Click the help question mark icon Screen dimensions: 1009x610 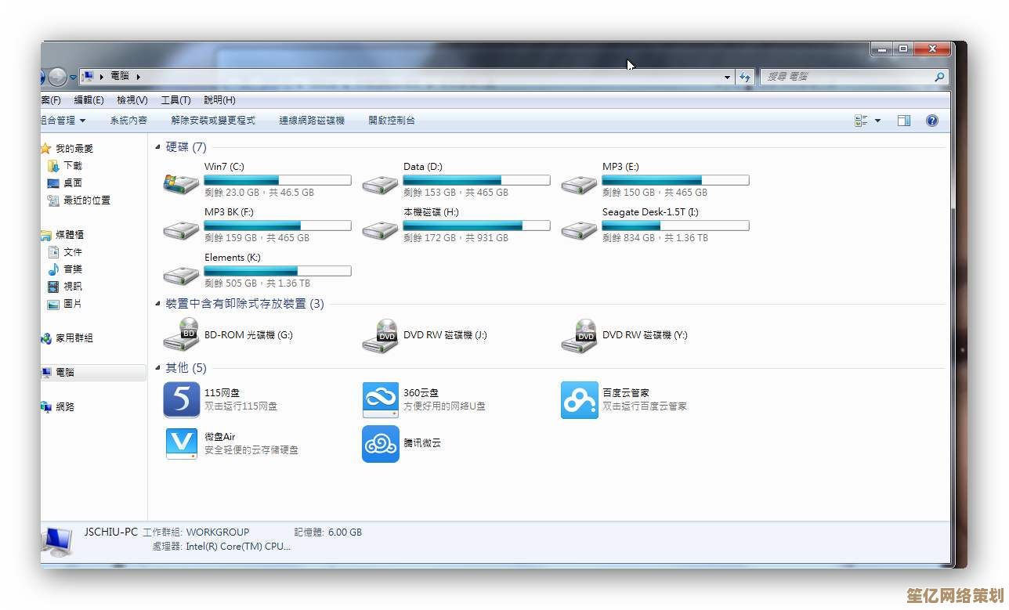click(x=931, y=121)
